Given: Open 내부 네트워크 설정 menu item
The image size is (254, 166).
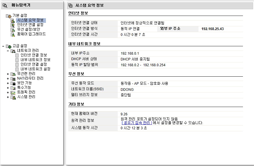Looking at the screenshot, I should 35,69.
